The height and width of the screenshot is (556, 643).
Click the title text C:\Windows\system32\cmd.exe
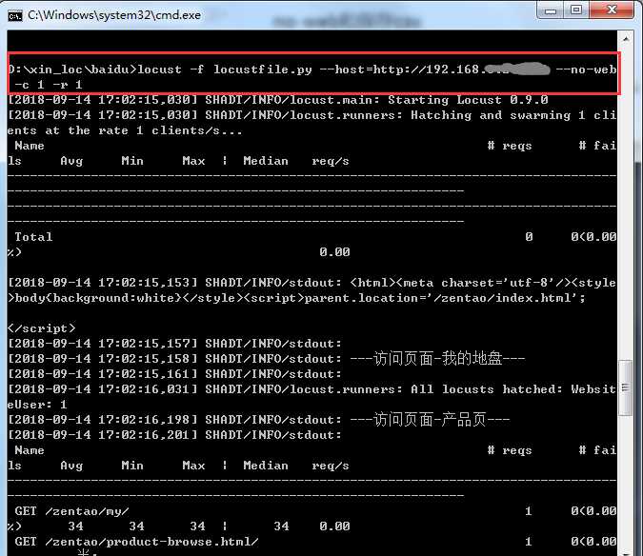click(114, 15)
